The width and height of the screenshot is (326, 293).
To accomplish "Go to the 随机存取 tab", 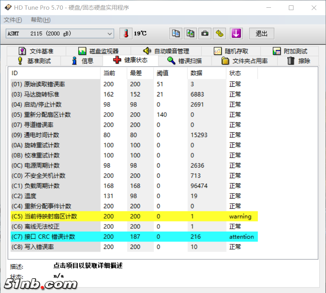I will (231, 51).
